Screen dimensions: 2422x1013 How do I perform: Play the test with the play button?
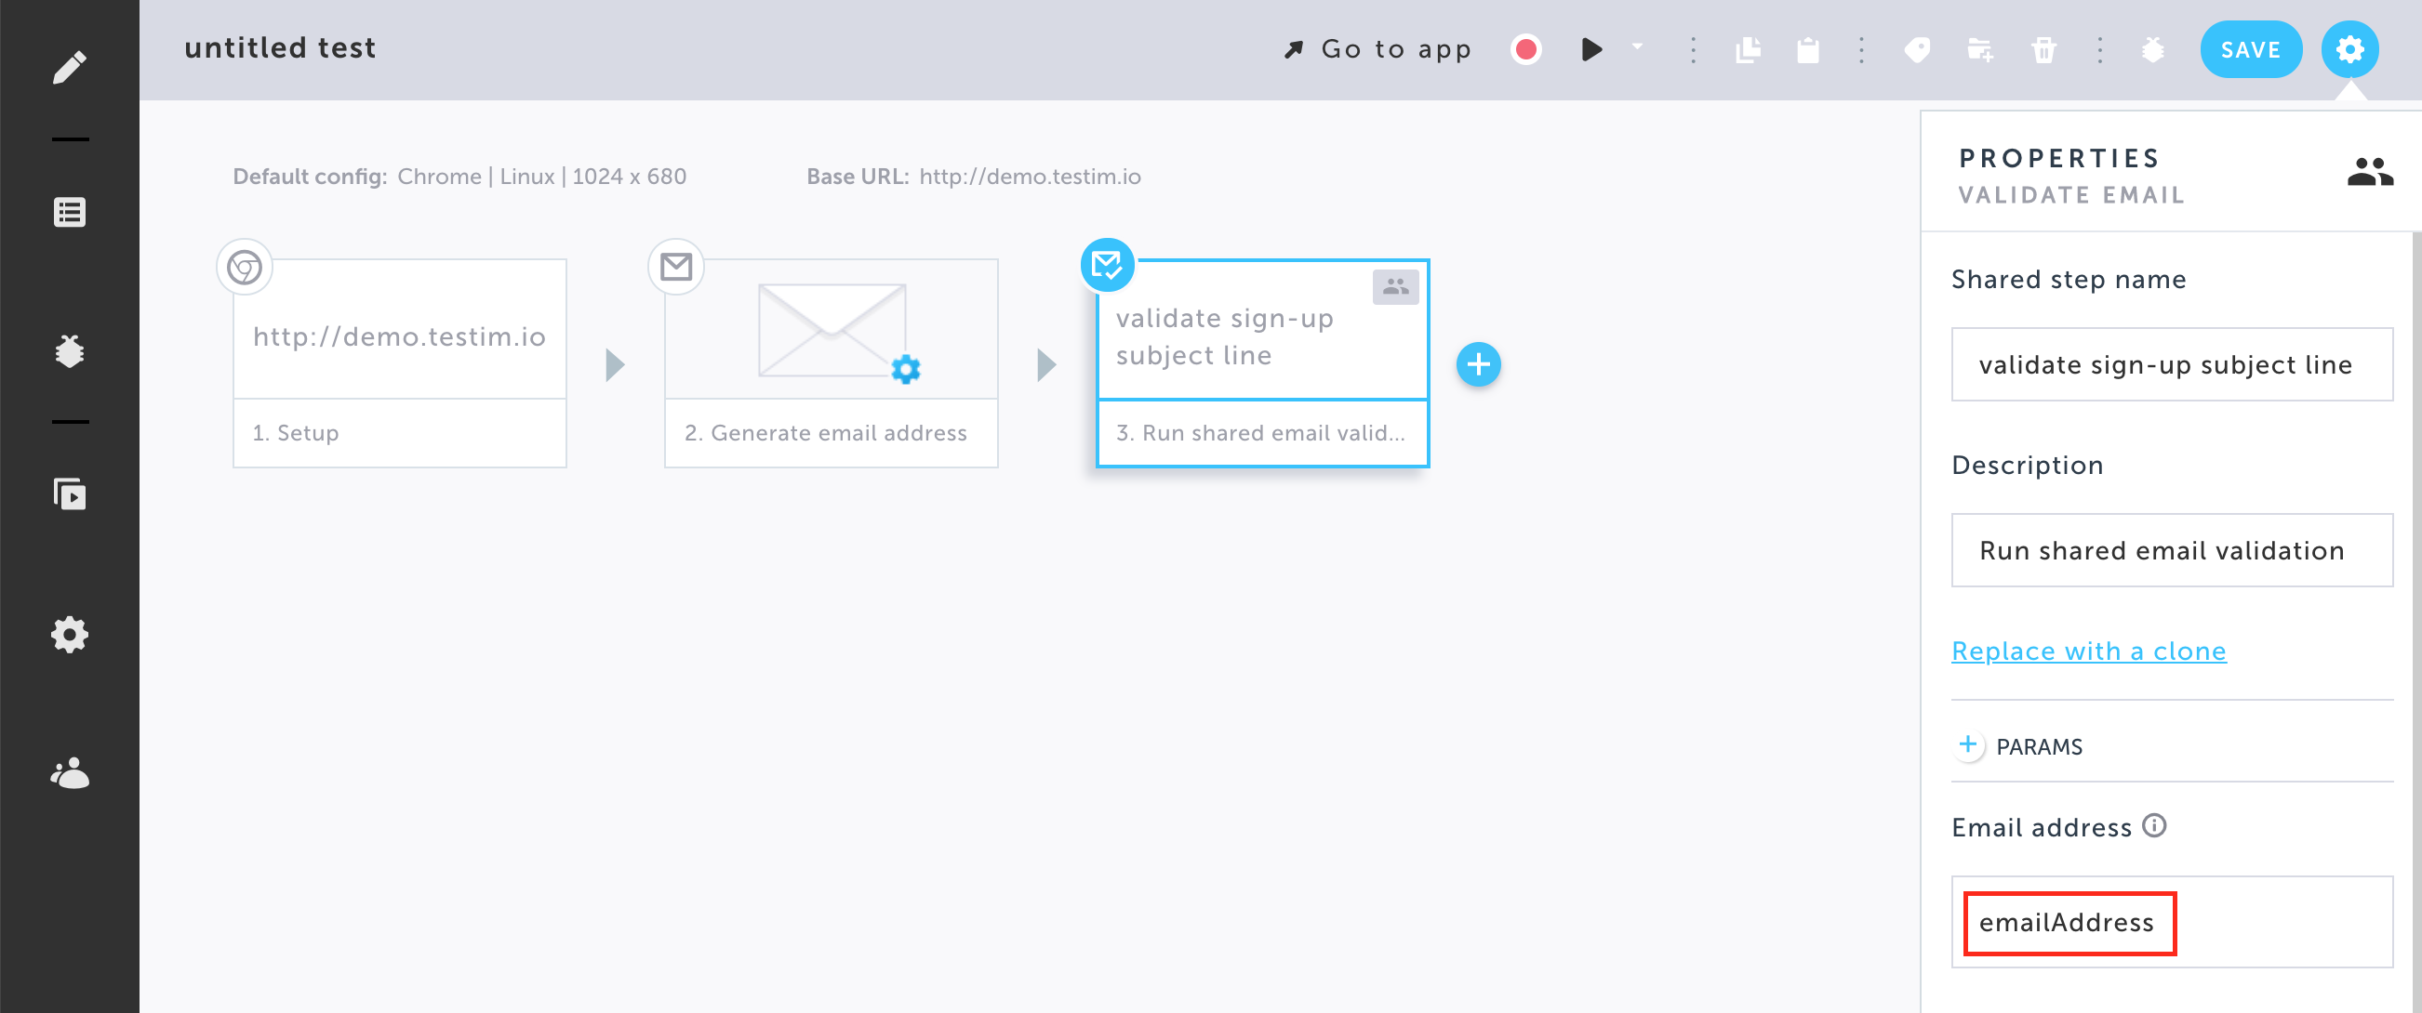pos(1590,49)
